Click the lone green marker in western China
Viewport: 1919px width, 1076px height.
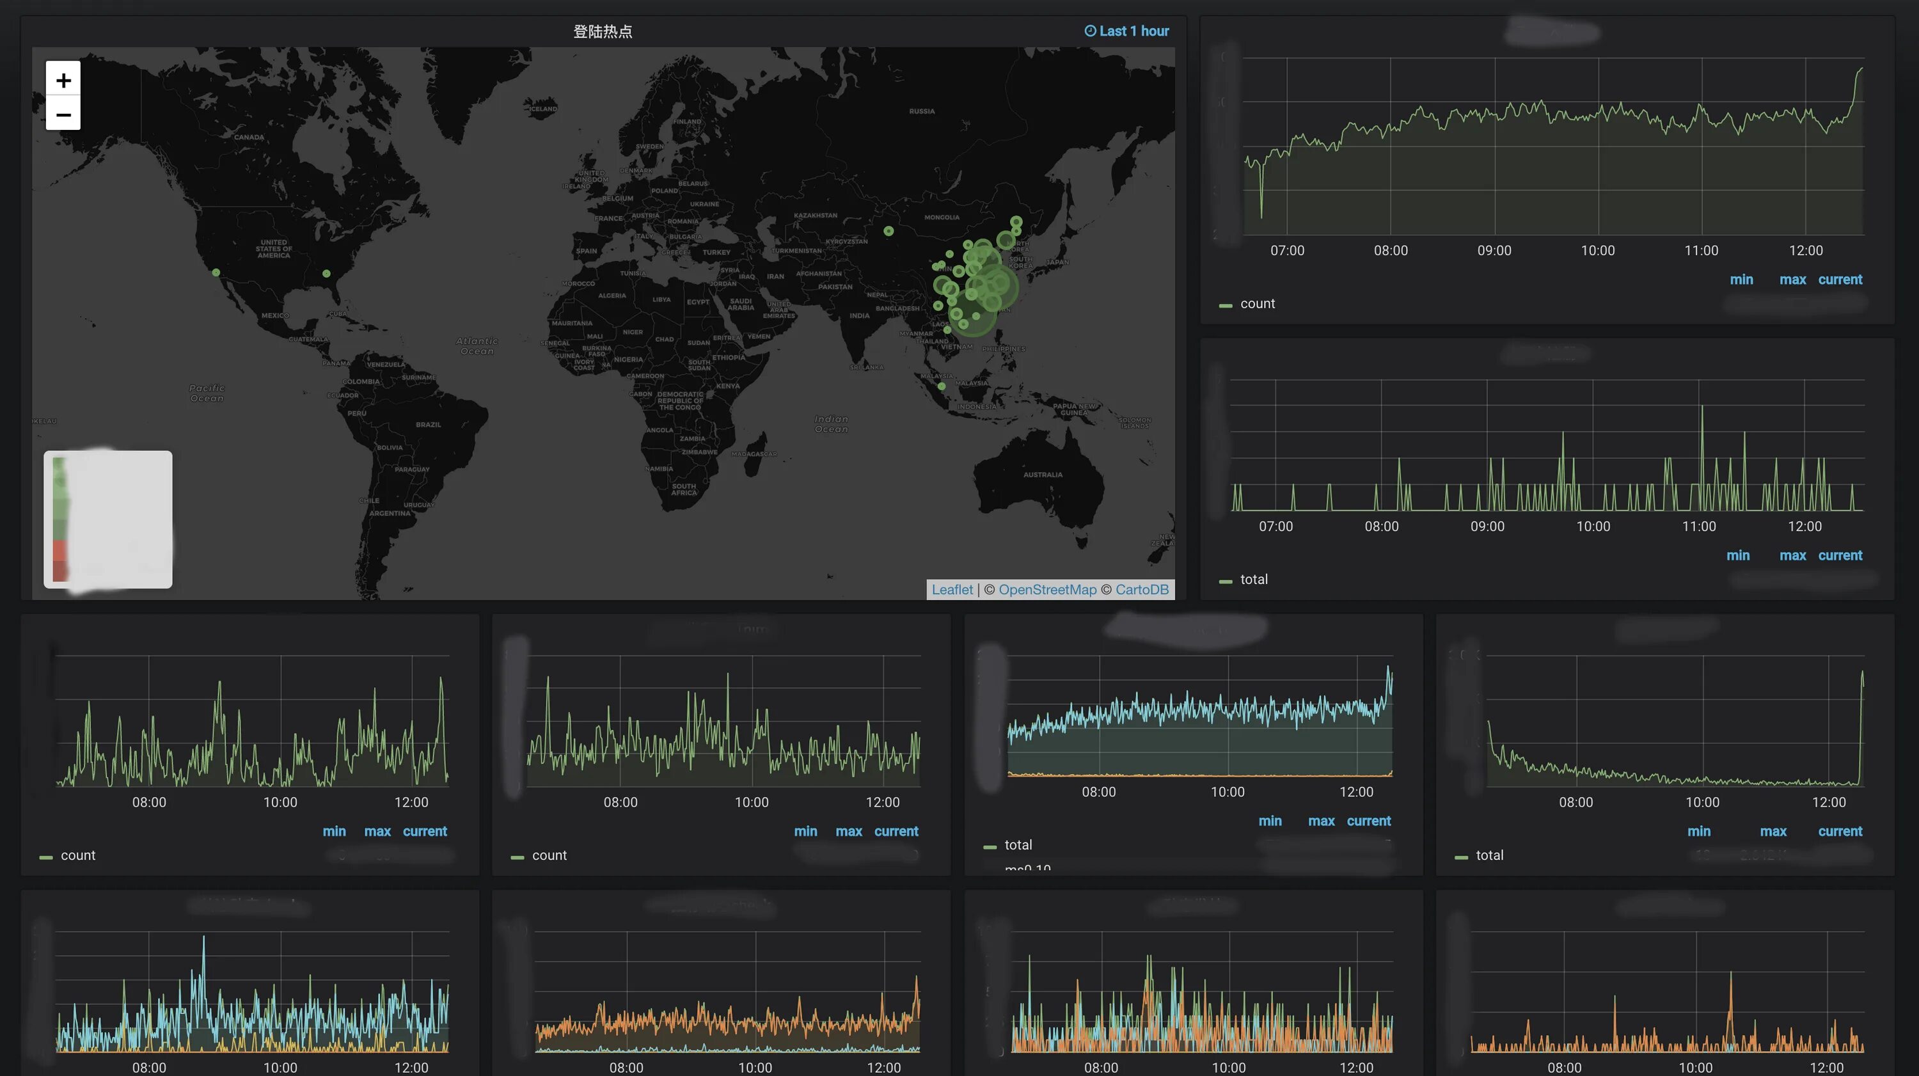click(x=888, y=231)
